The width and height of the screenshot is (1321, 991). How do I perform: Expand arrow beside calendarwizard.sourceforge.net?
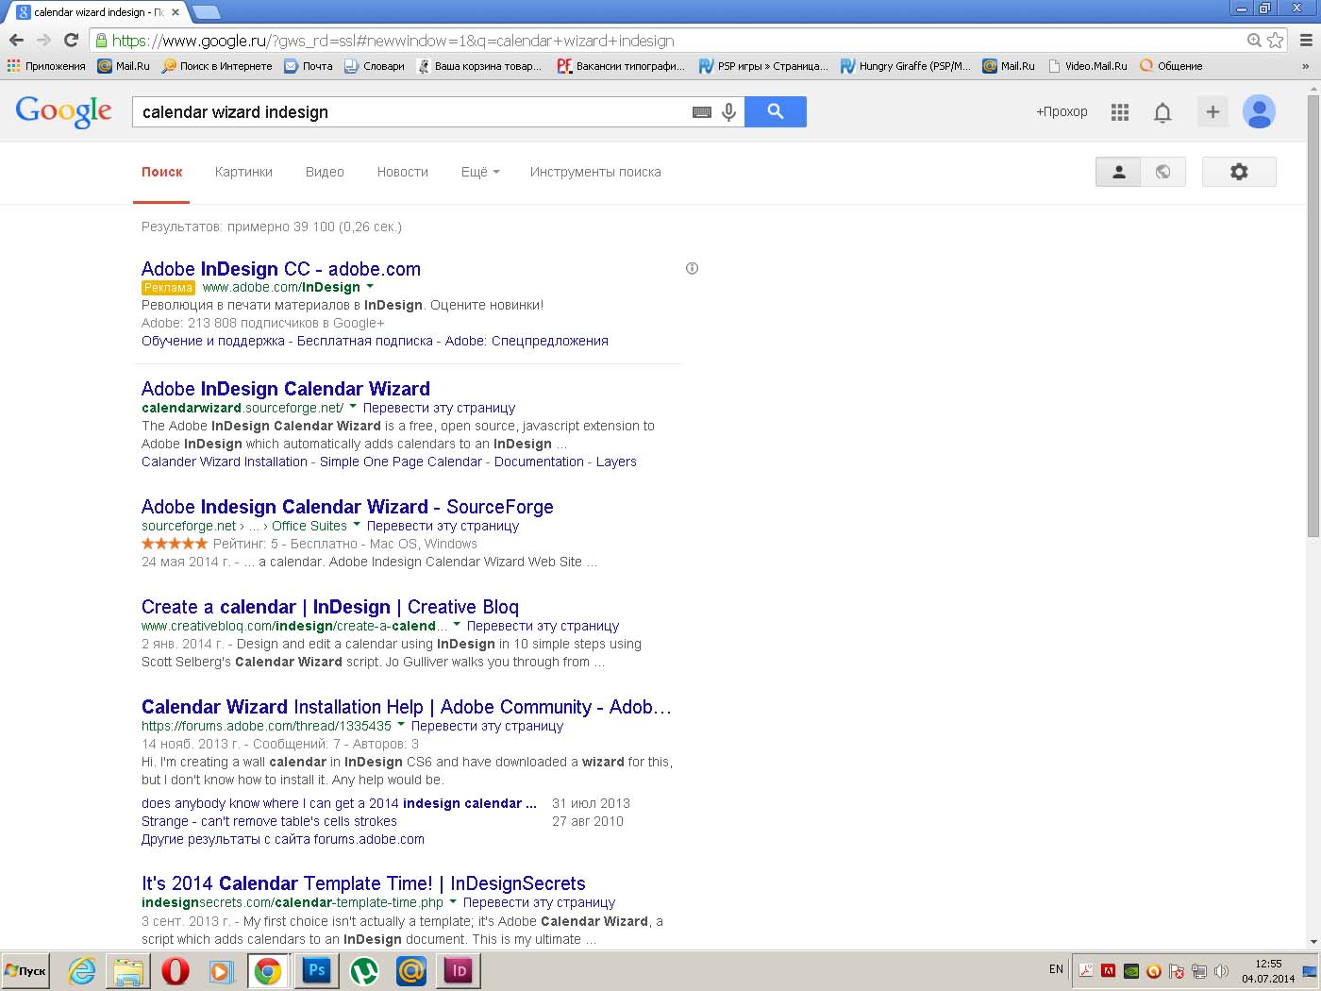click(x=353, y=407)
